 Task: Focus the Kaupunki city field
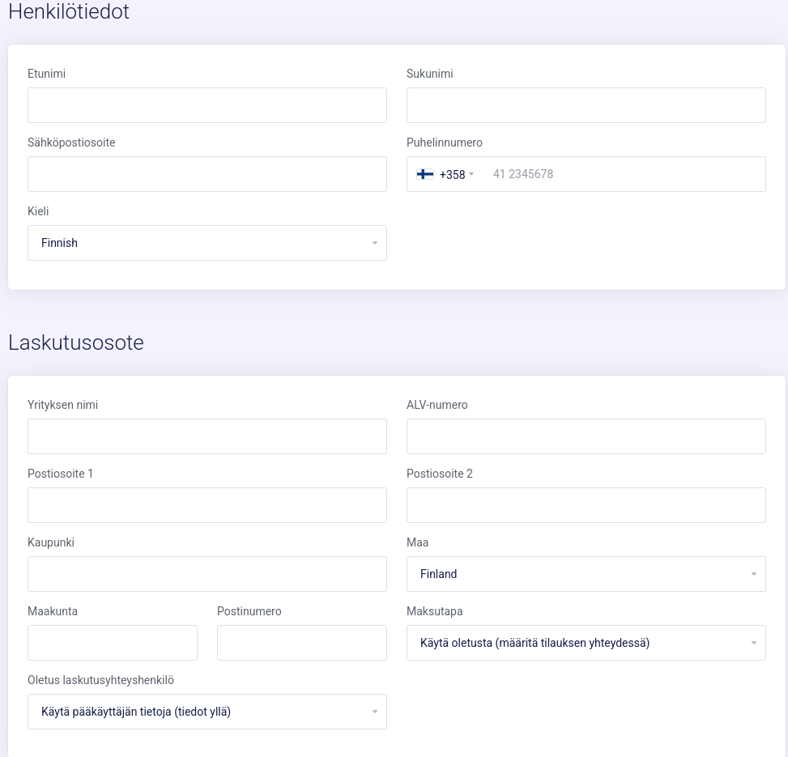pos(207,574)
